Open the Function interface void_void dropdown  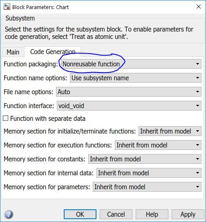tap(129, 106)
